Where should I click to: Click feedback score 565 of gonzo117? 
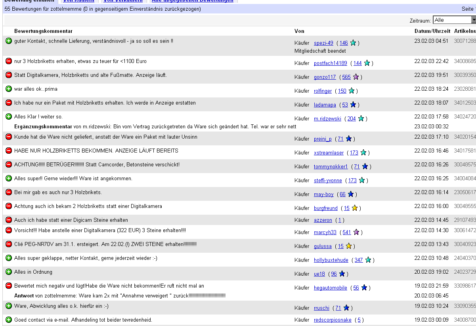[x=346, y=77]
